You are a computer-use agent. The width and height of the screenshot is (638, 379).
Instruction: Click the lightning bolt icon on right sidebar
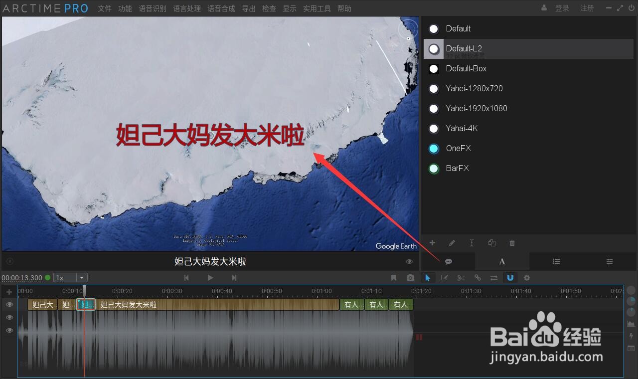[x=631, y=336]
